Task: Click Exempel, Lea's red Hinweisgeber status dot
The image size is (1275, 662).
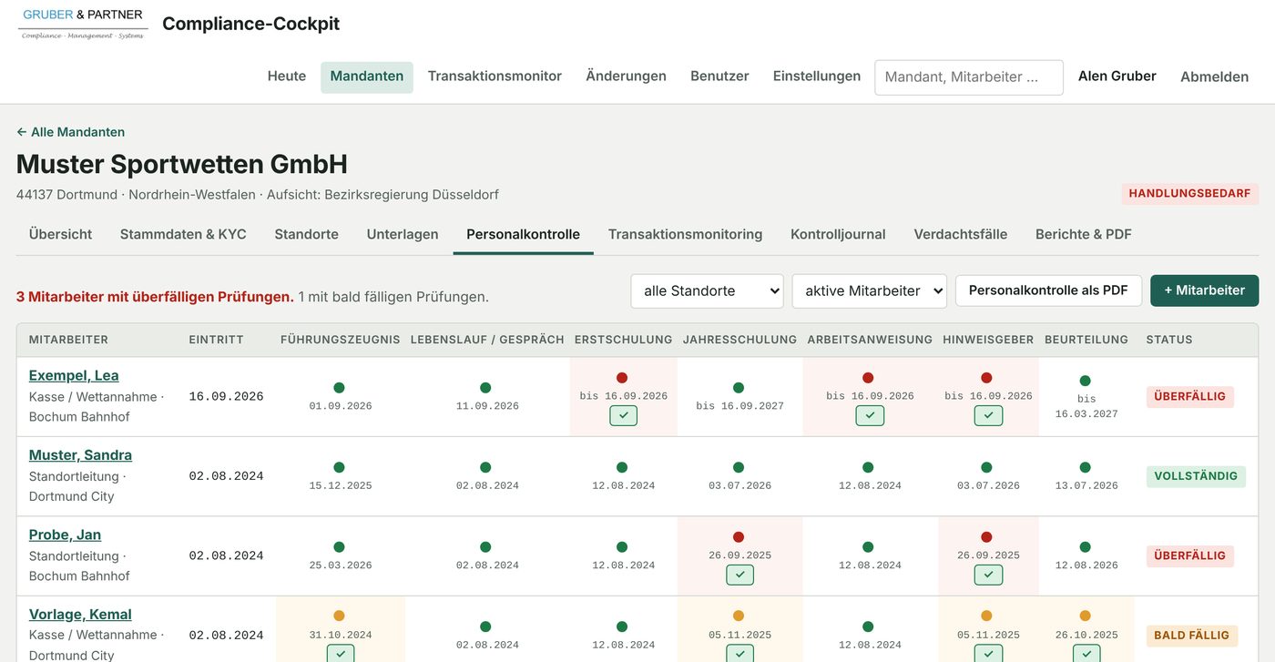Action: pos(986,378)
